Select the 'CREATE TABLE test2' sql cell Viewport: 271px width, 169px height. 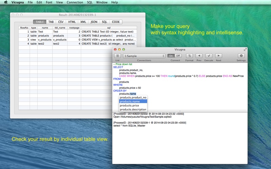coord(109,44)
